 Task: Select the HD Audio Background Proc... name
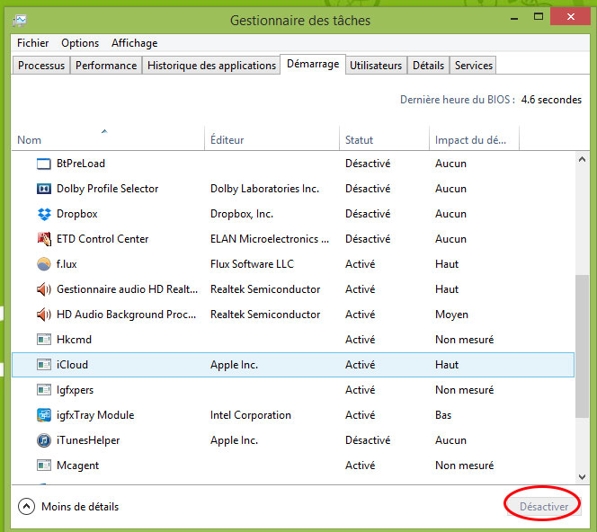click(127, 315)
